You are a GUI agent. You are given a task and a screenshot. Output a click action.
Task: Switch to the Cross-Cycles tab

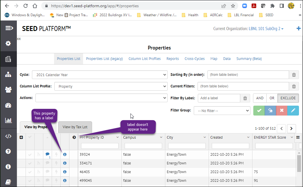point(194,59)
